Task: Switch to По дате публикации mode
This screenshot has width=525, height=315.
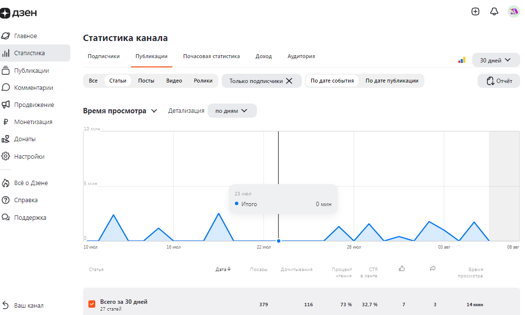Action: tap(392, 81)
